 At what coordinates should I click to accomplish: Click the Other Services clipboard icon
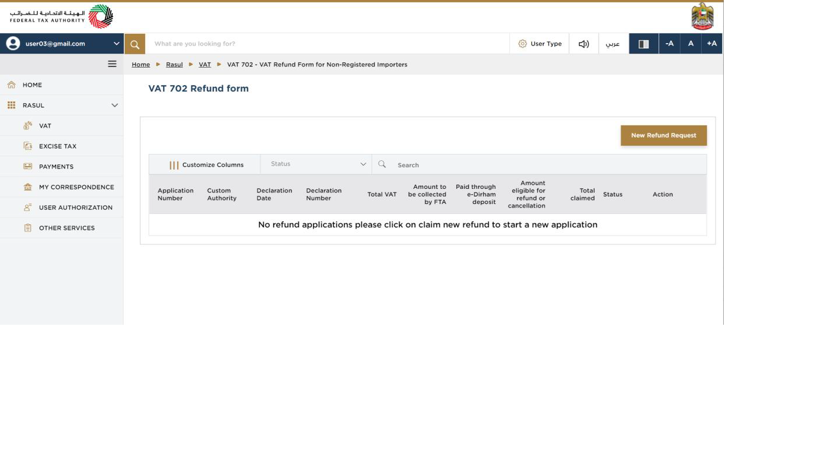coord(27,228)
